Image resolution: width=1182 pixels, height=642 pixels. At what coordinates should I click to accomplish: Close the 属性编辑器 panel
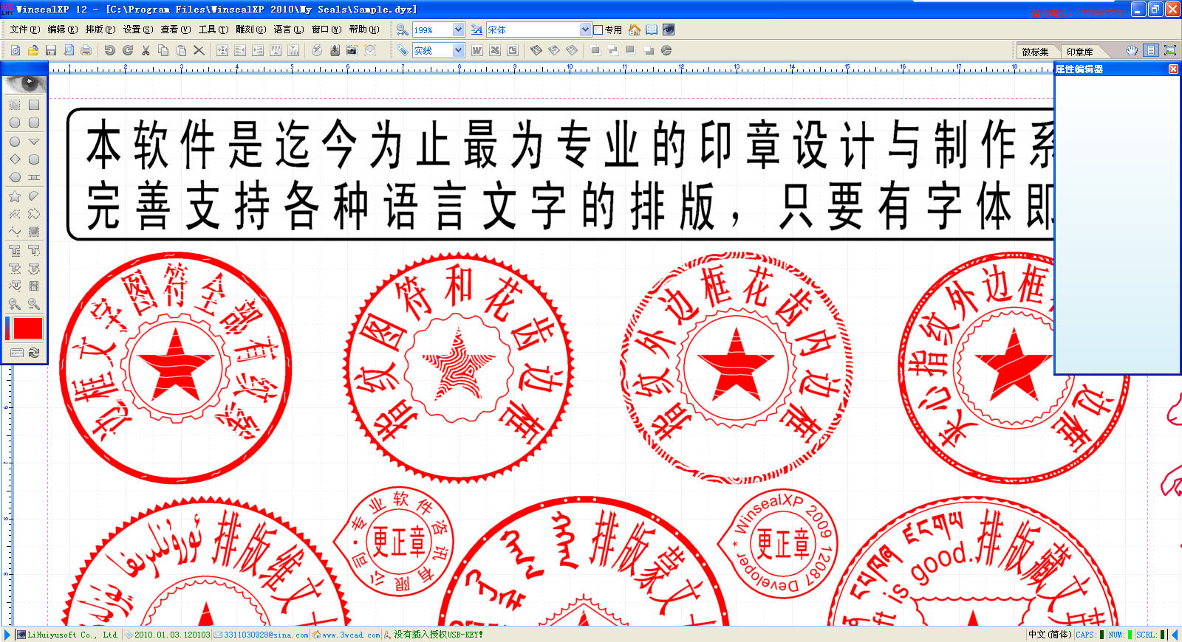click(x=1173, y=69)
